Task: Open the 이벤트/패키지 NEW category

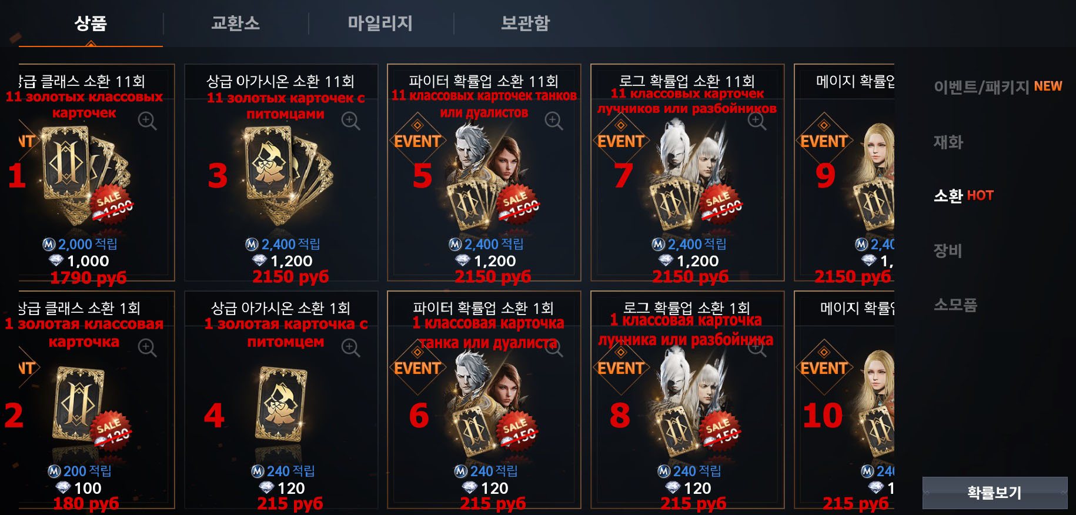Action: (998, 87)
